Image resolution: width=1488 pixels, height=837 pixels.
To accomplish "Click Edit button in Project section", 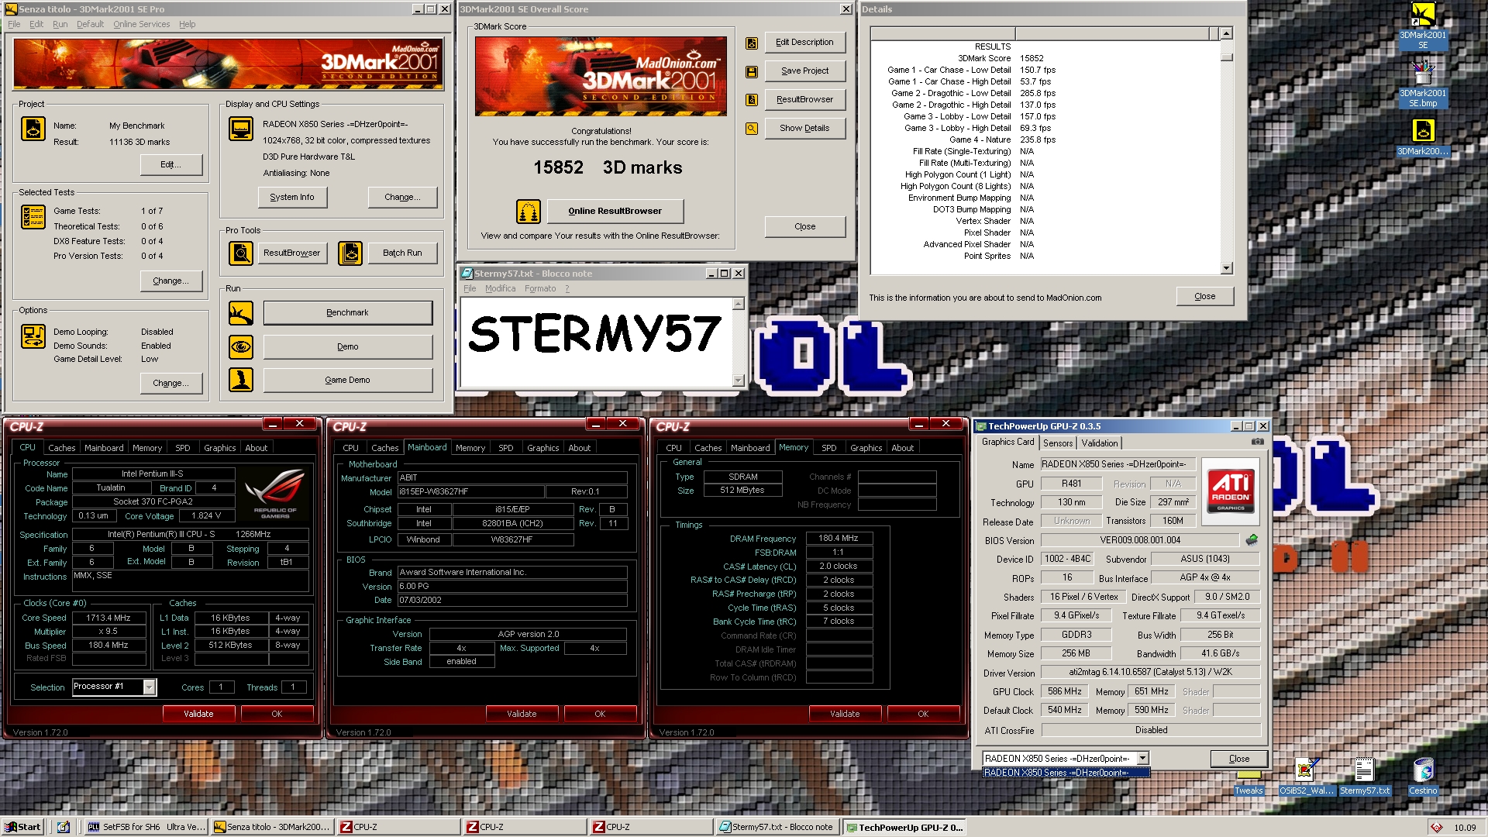I will [x=171, y=165].
